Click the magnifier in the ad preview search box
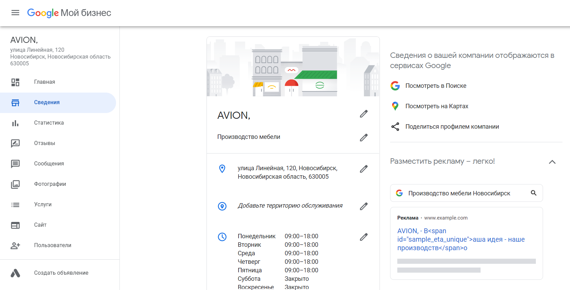 [x=534, y=193]
